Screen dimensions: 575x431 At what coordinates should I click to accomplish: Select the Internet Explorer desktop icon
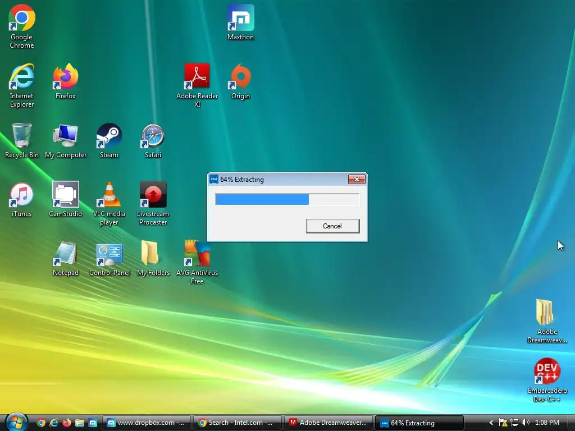click(22, 86)
